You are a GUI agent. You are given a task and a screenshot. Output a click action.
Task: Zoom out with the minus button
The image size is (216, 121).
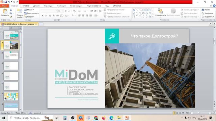[192, 113]
